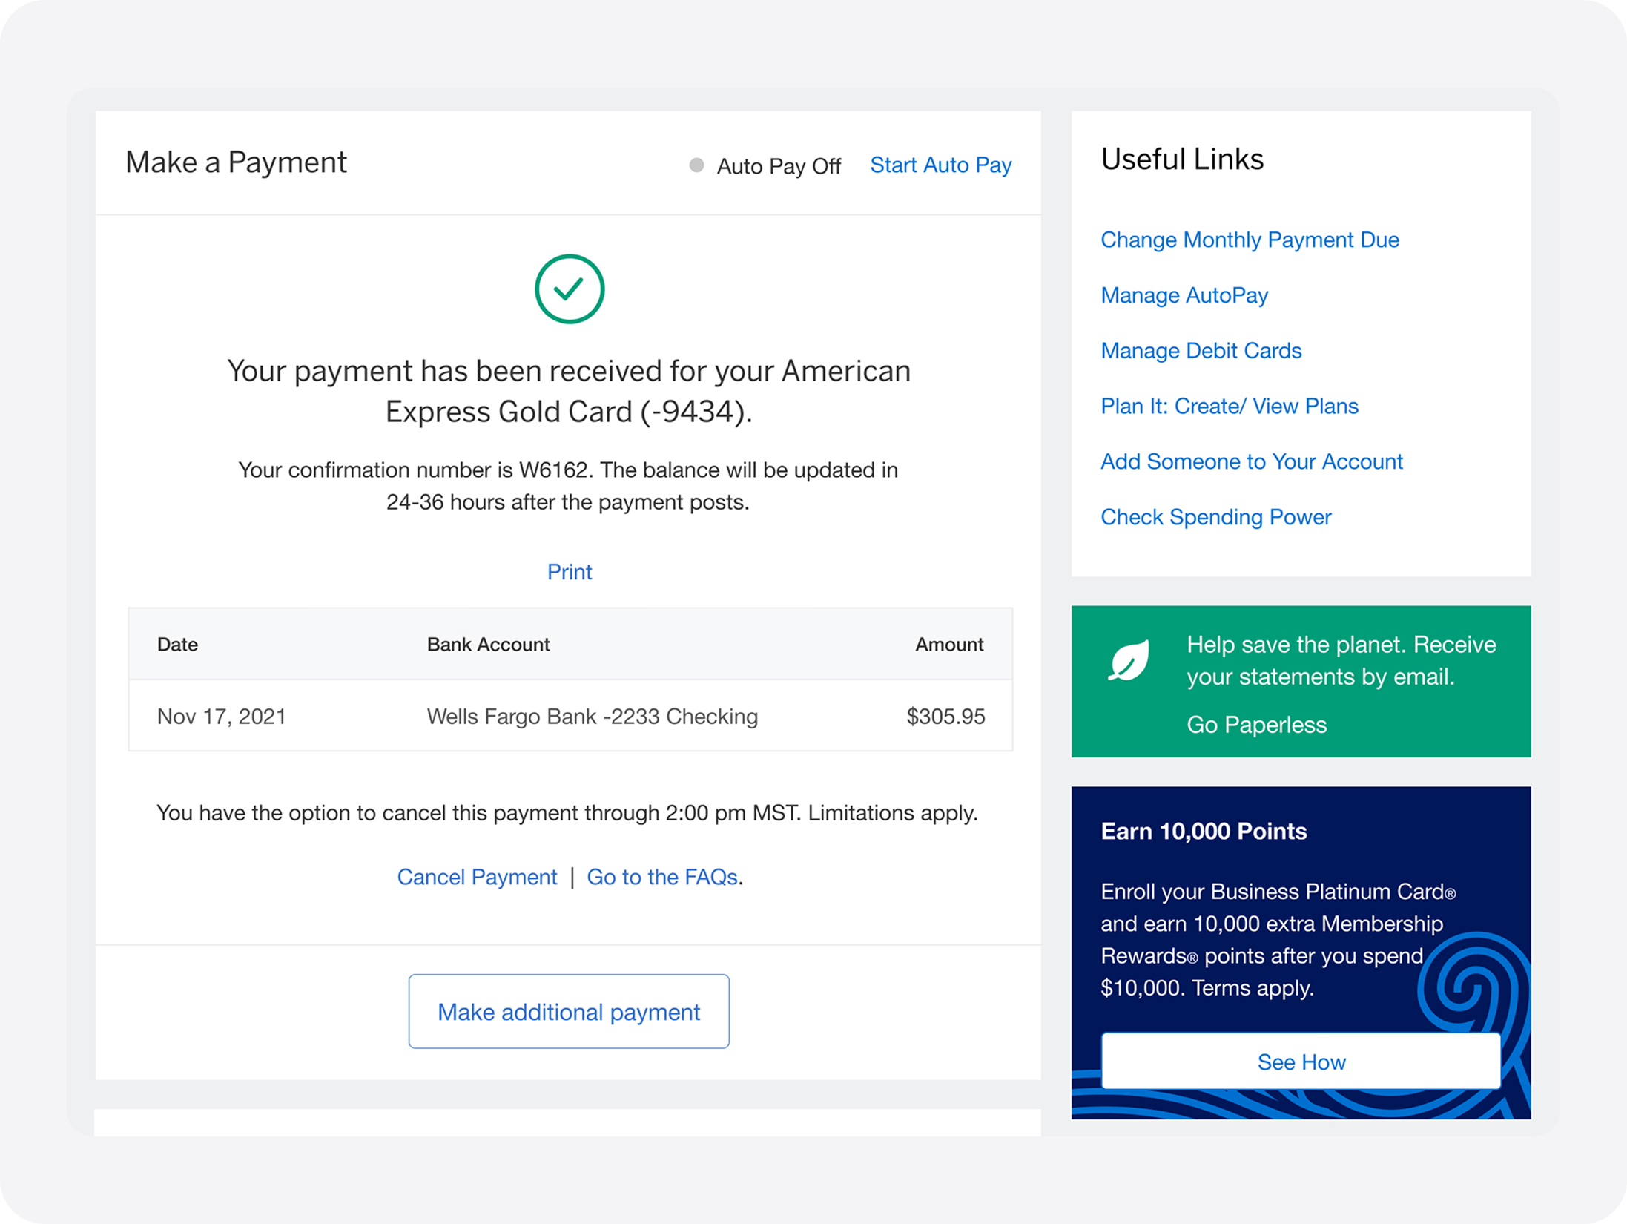1627x1224 pixels.
Task: Click the $305.95 amount cell
Action: tap(945, 717)
